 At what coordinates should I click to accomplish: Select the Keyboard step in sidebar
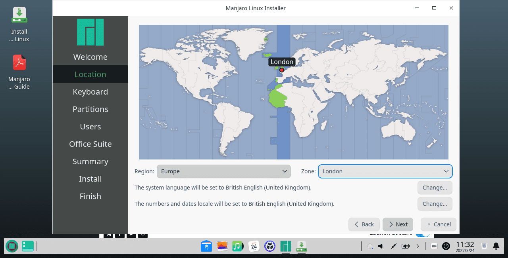(90, 92)
